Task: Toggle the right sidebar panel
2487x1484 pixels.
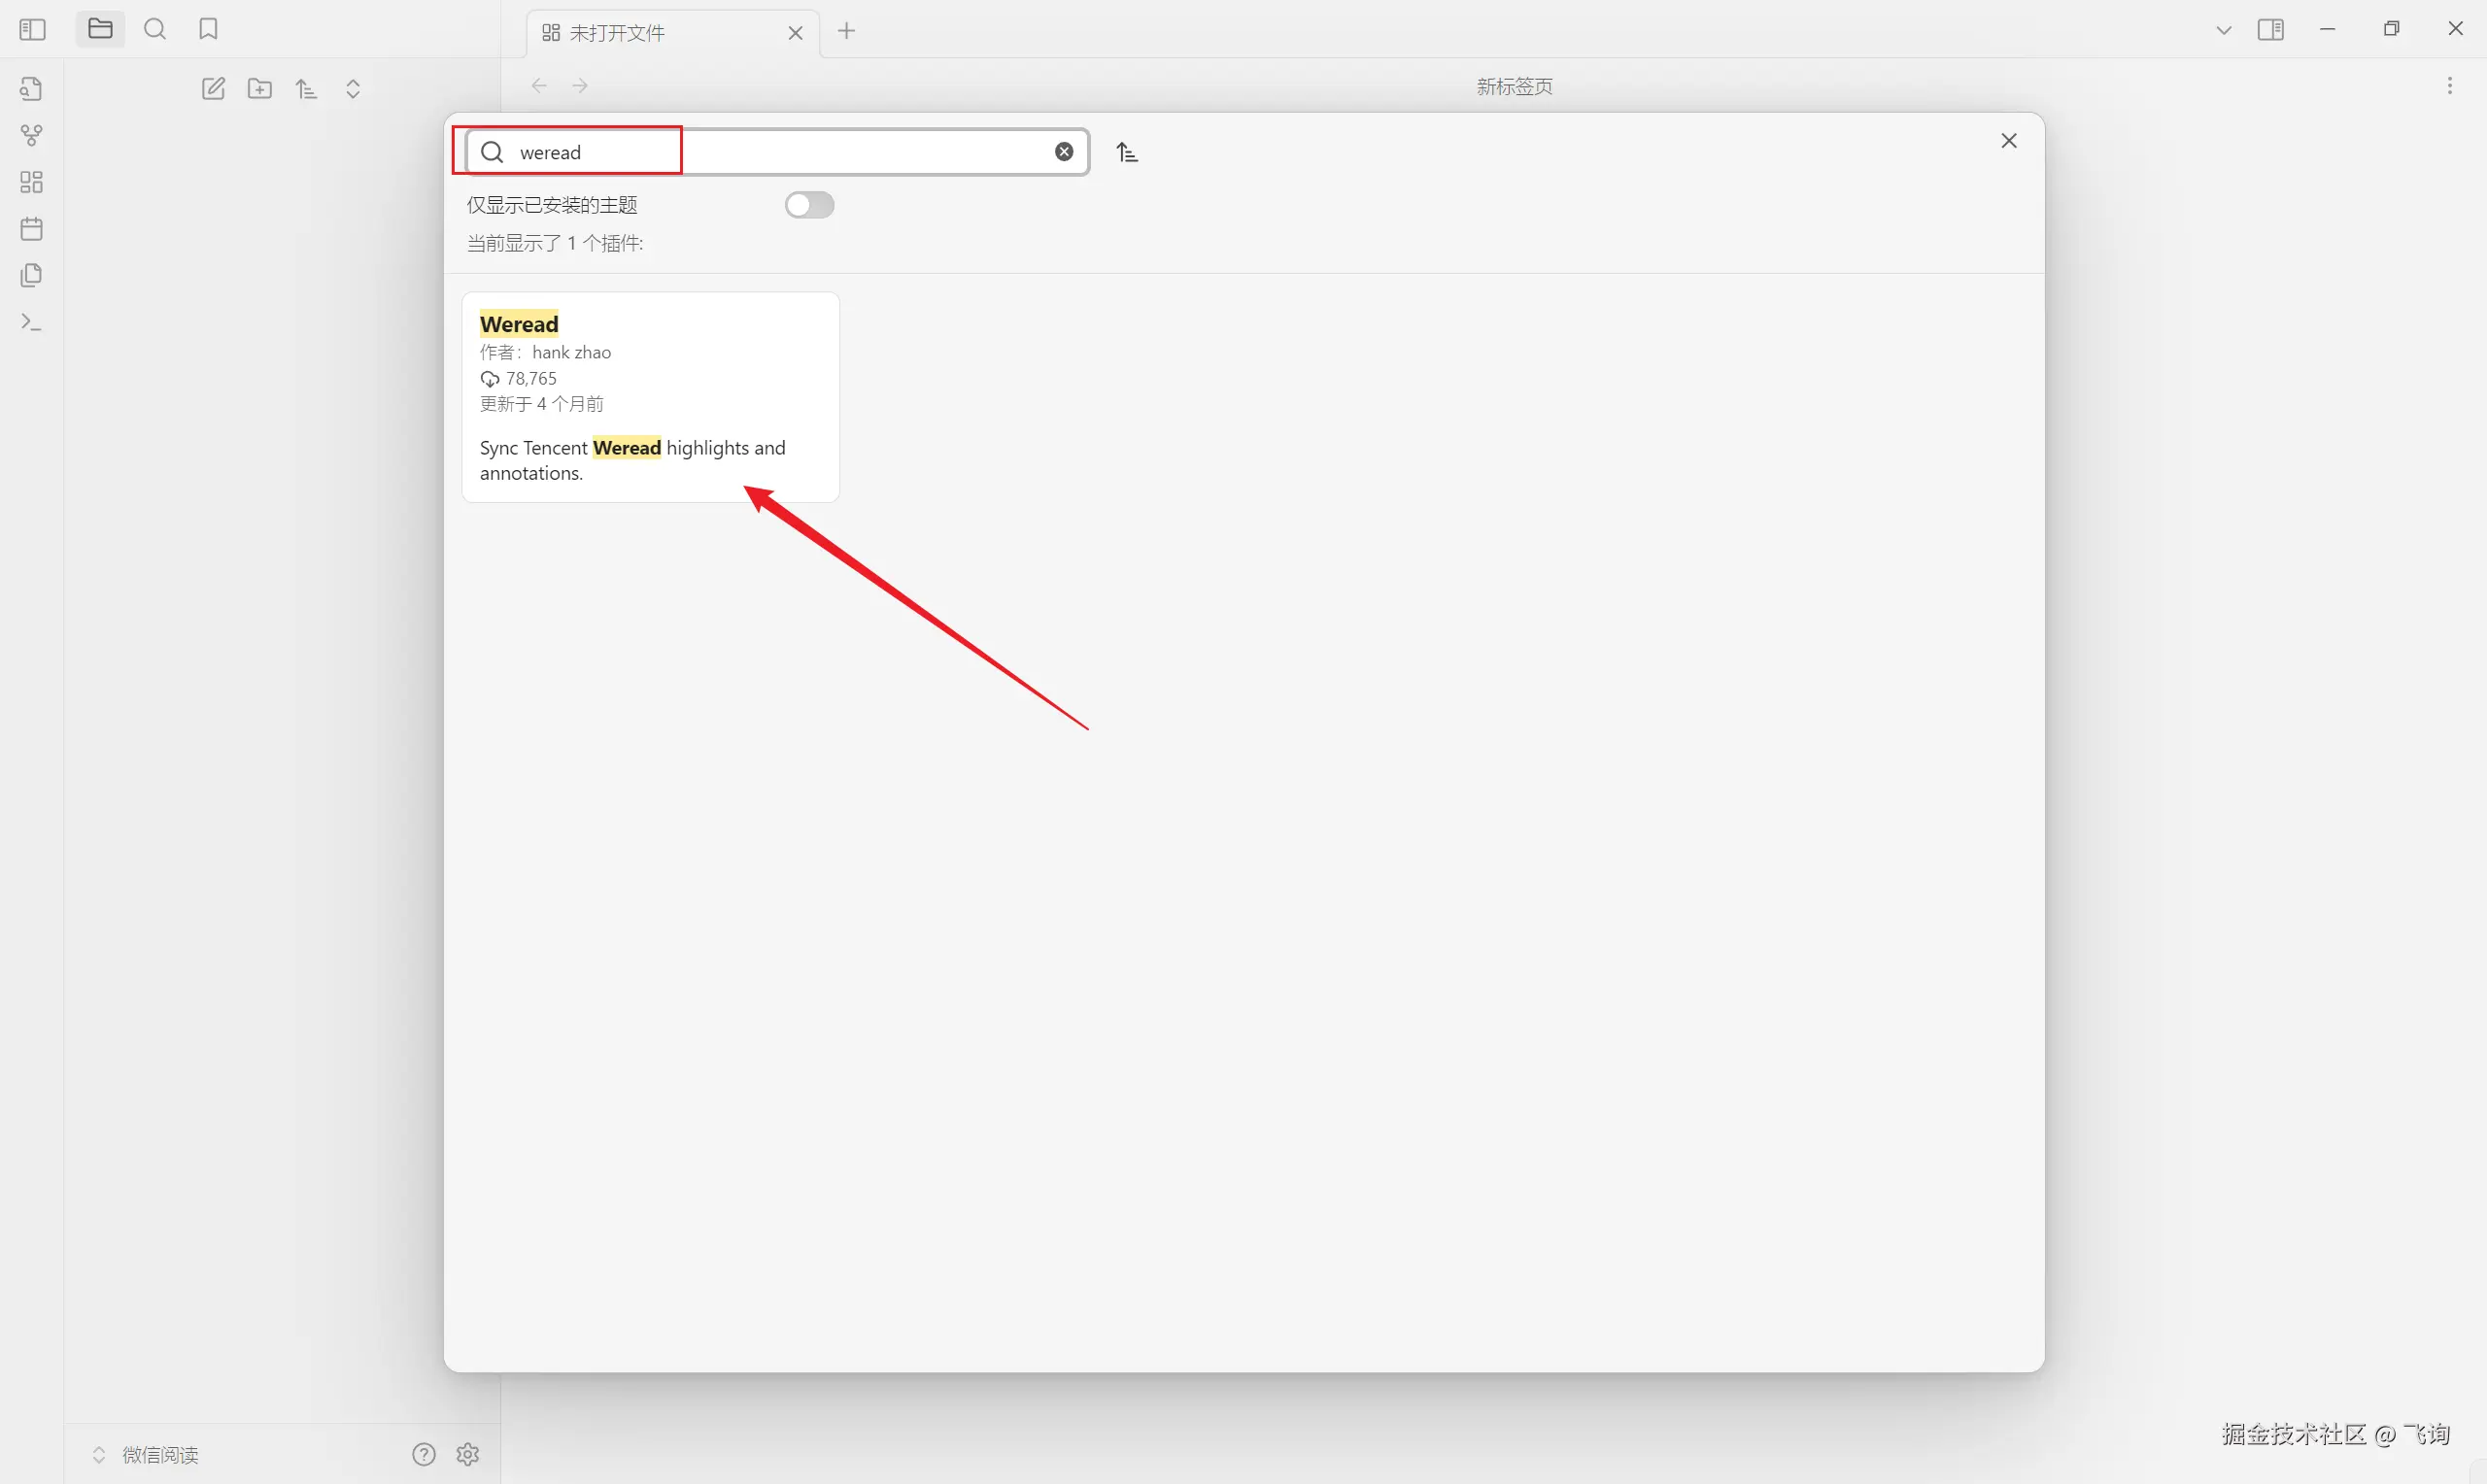Action: (2270, 30)
